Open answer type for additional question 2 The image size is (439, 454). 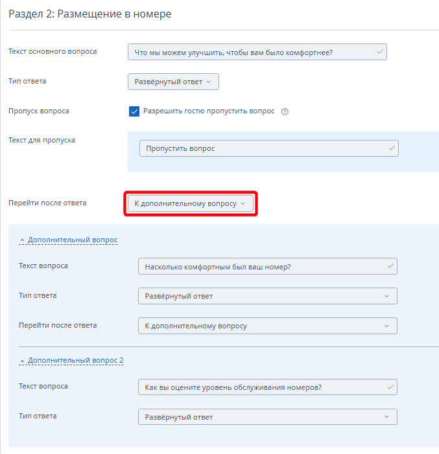[x=267, y=416]
